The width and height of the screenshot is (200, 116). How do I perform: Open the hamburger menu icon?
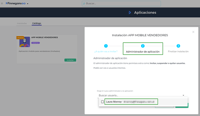pos(2,3)
